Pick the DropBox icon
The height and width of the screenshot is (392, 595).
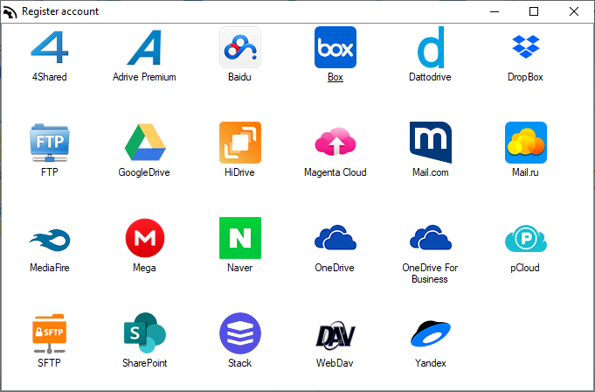coord(525,47)
